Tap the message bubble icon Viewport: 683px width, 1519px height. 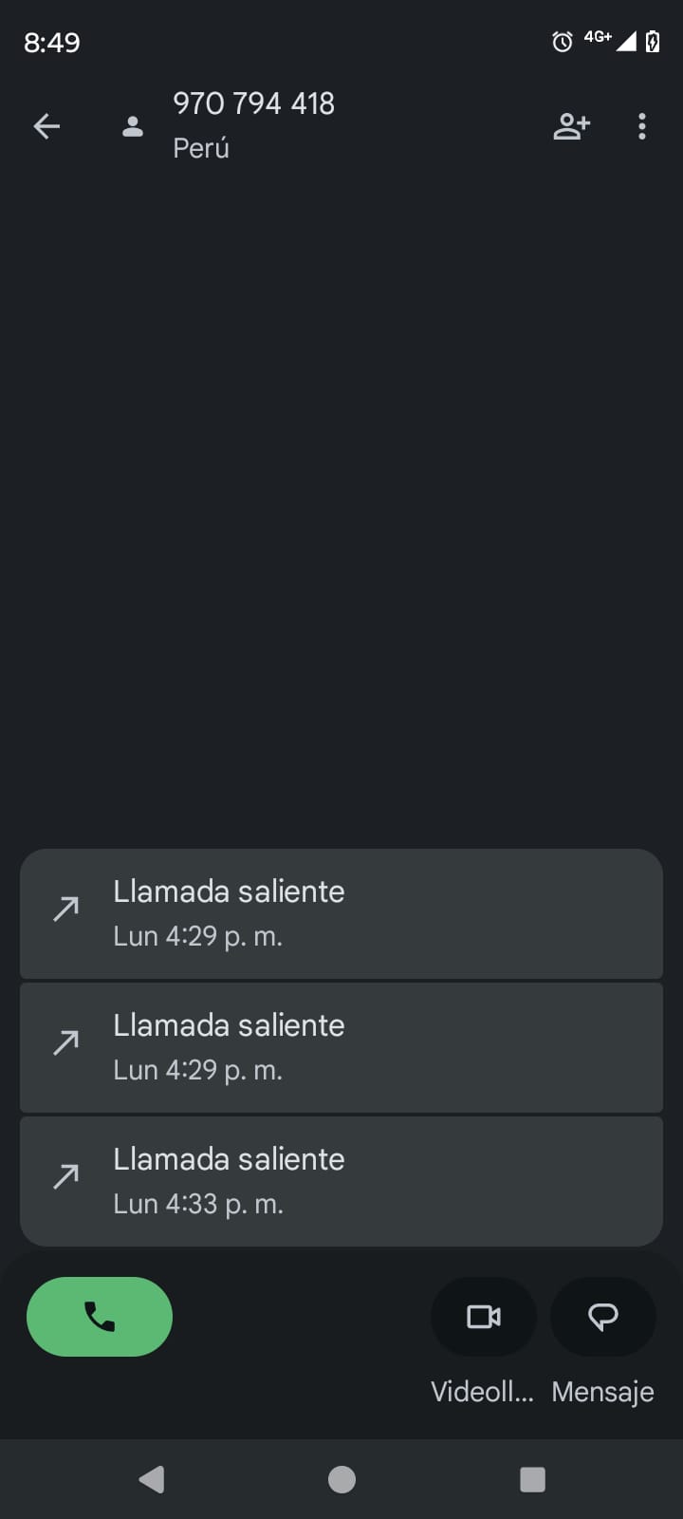click(603, 1317)
